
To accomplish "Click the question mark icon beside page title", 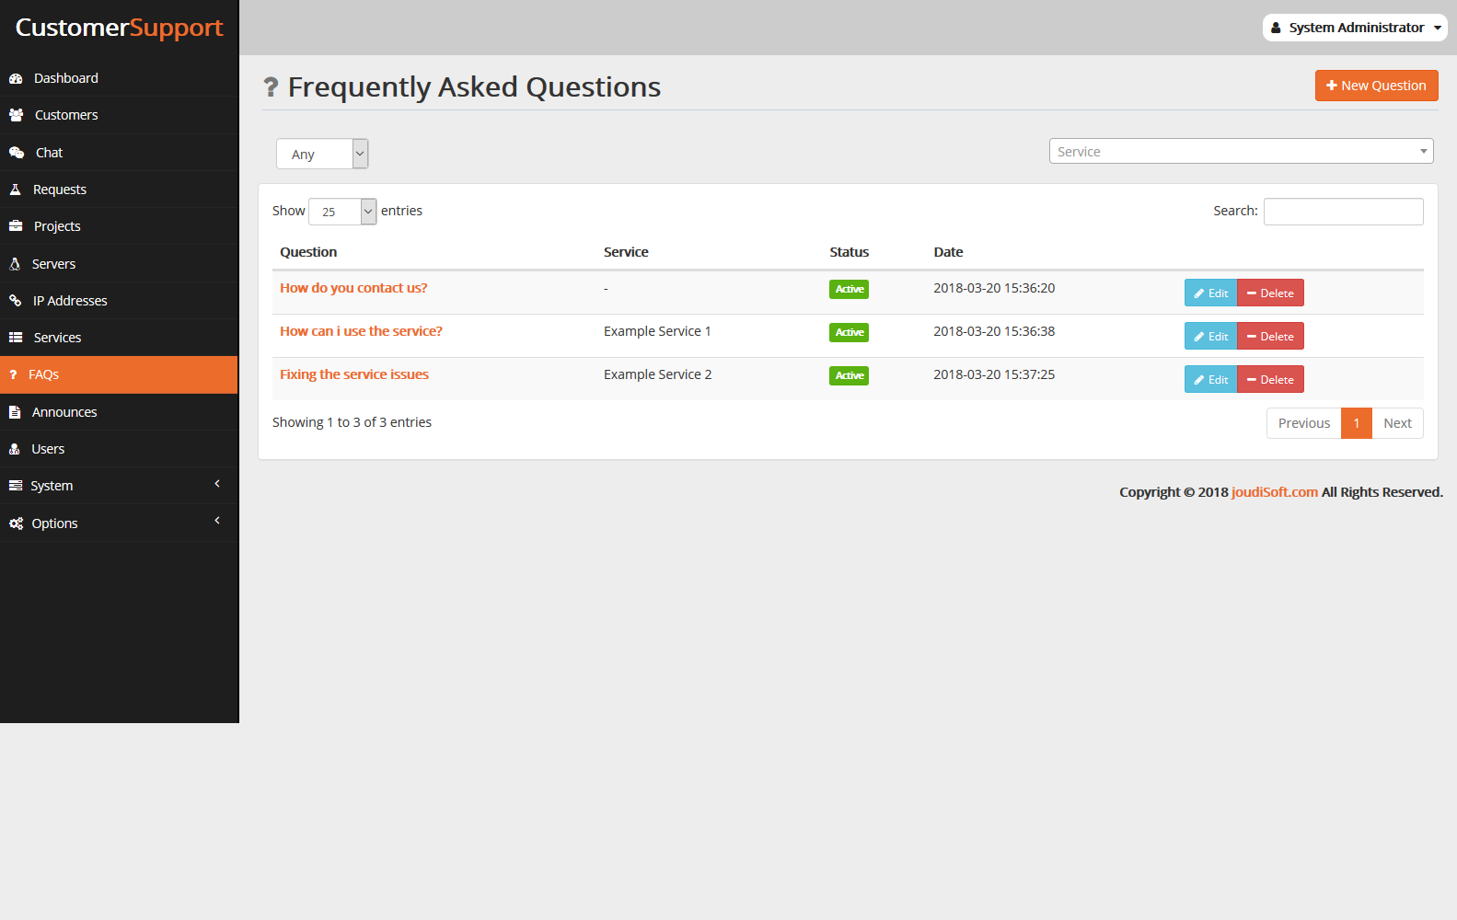I will 271,87.
